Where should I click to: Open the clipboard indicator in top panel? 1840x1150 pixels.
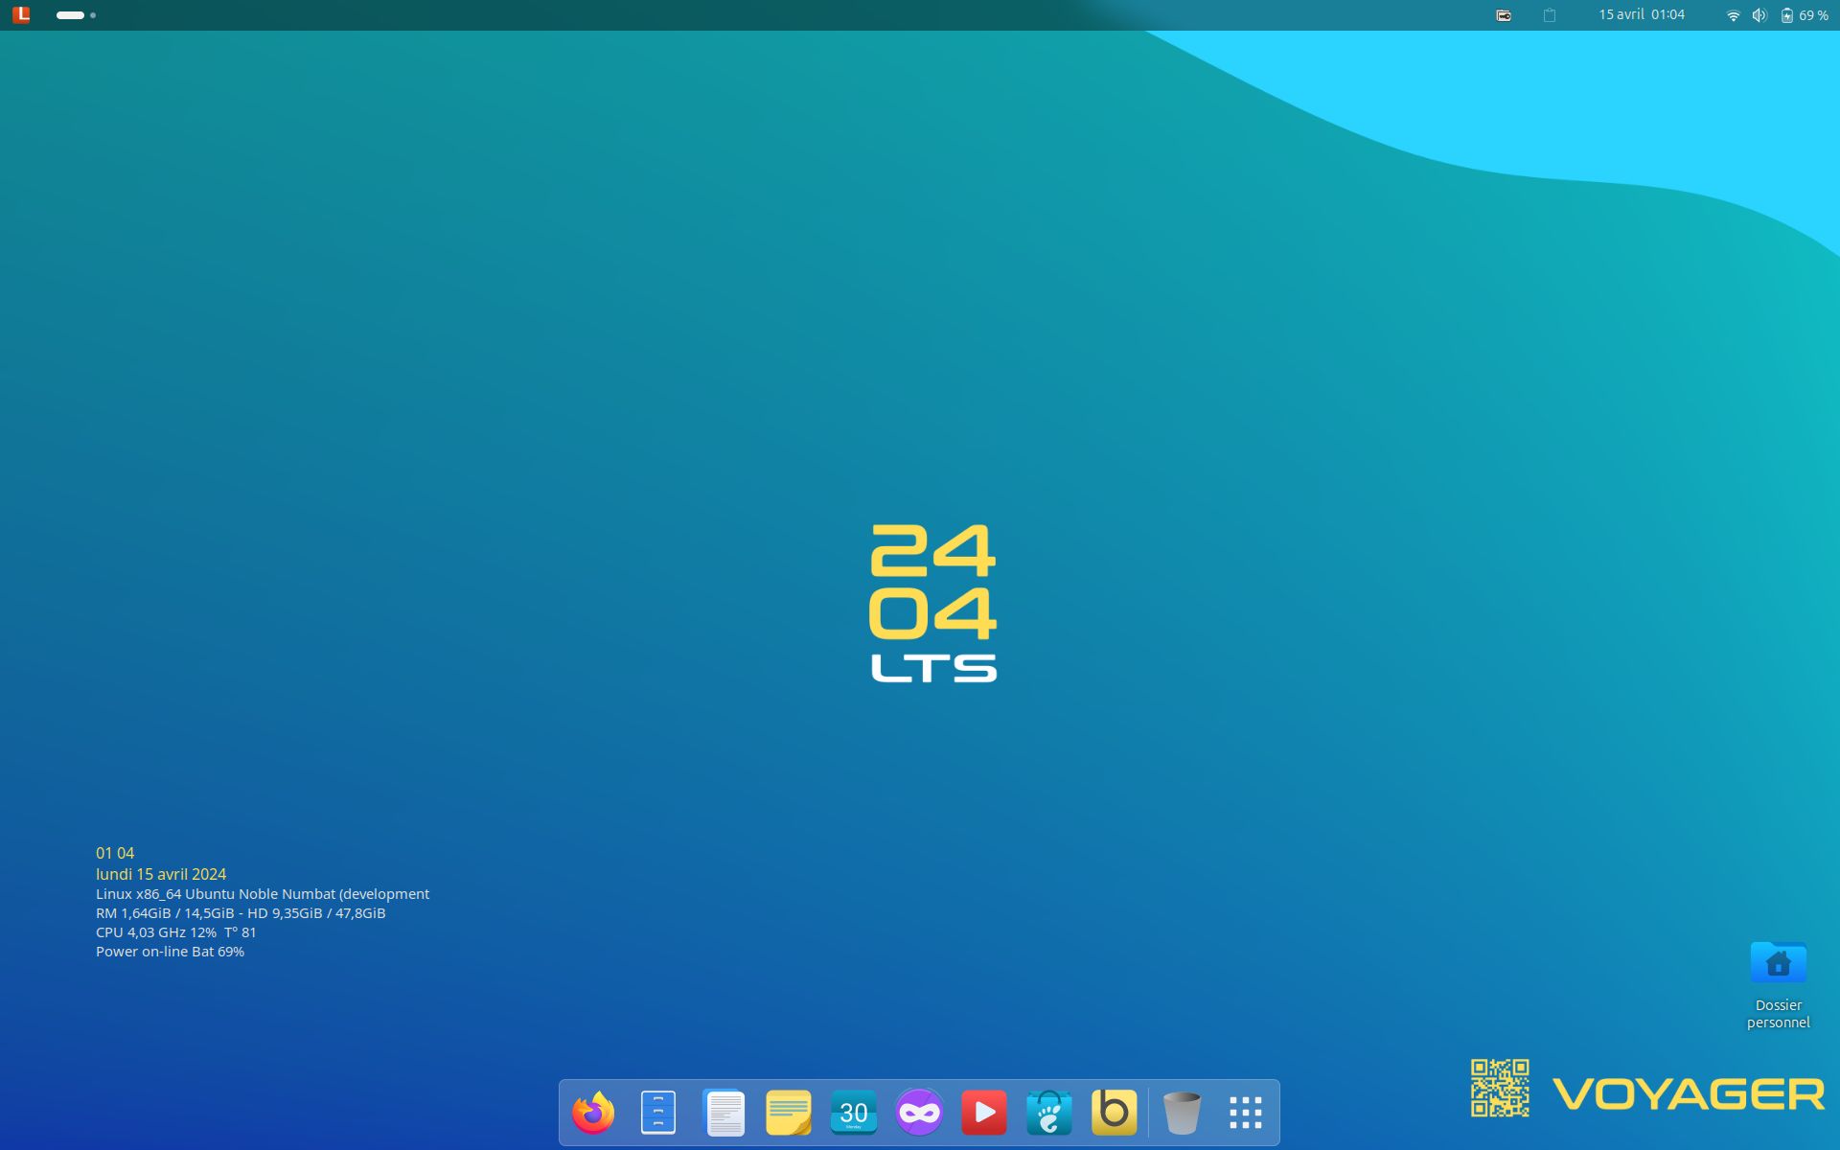click(1550, 15)
